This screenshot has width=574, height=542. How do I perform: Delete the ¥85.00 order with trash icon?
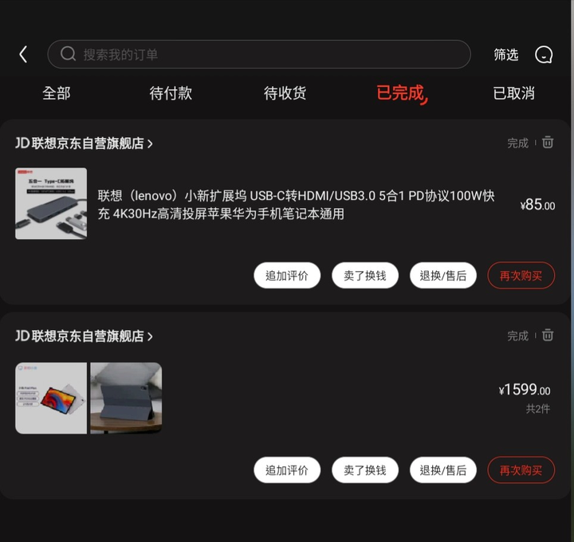548,142
